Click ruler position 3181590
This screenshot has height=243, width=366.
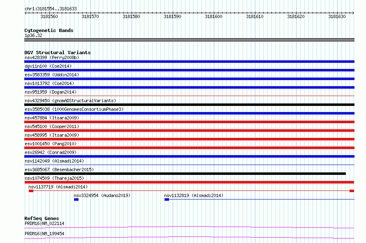click(172, 16)
